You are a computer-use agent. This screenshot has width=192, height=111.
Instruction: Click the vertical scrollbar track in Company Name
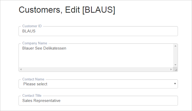[175, 55]
